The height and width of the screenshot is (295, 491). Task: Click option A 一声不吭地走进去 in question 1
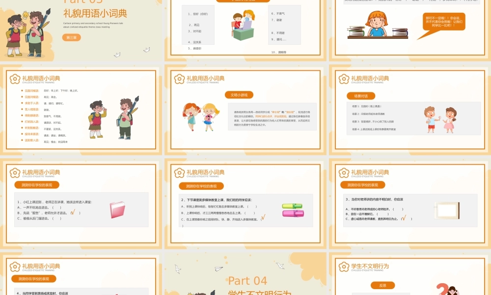click(x=39, y=207)
